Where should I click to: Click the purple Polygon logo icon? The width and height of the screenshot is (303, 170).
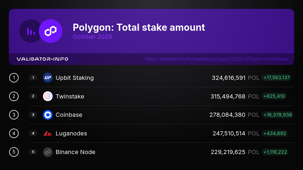[51, 31]
